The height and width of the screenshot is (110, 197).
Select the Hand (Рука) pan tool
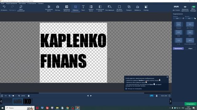29,96
